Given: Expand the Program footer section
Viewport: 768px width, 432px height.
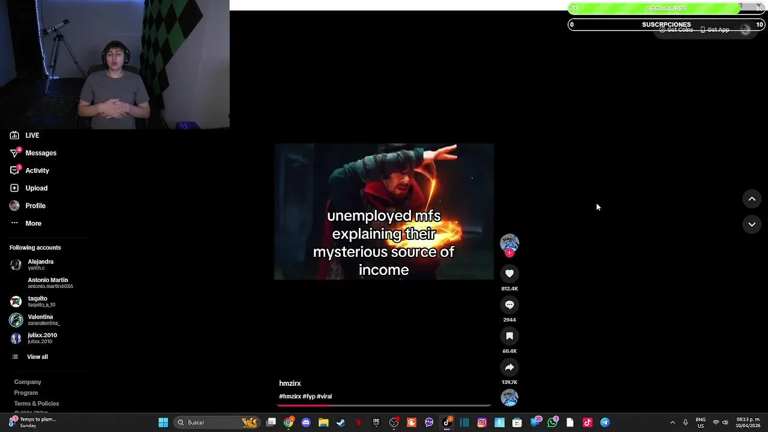Looking at the screenshot, I should coord(26,393).
